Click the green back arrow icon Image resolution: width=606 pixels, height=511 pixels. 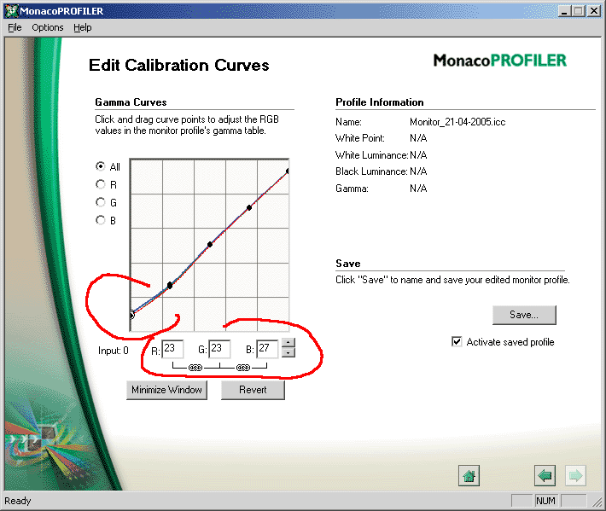(x=545, y=475)
